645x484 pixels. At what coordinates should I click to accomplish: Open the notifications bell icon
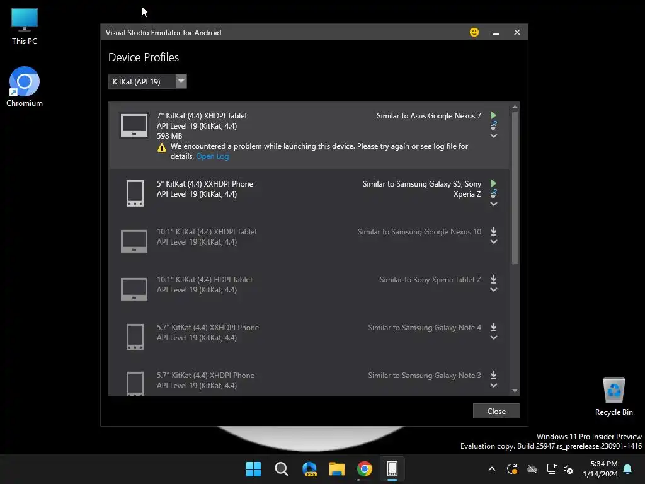coord(628,469)
